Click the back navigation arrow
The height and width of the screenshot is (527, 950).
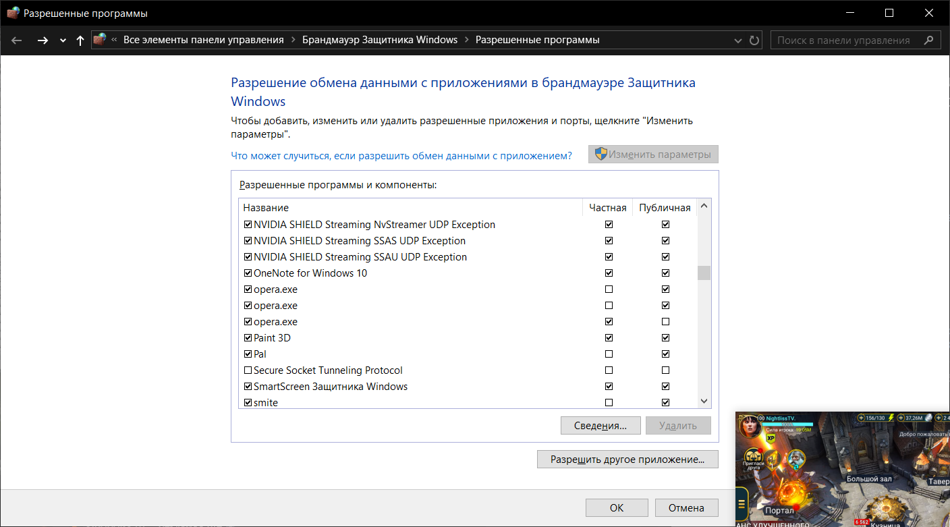(x=17, y=40)
